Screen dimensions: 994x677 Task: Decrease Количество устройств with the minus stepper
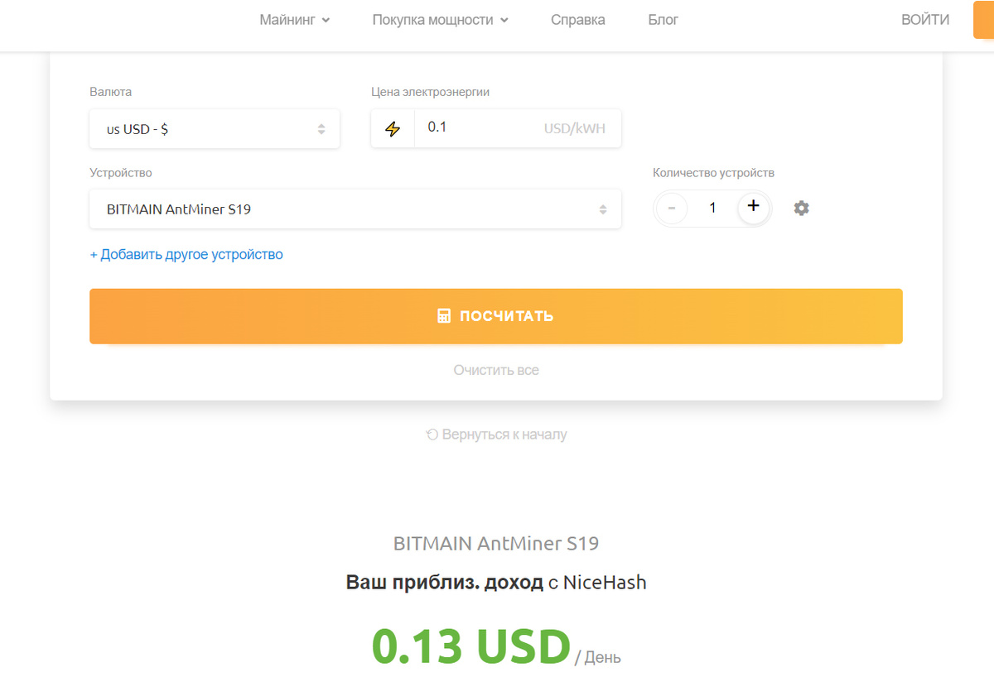671,209
